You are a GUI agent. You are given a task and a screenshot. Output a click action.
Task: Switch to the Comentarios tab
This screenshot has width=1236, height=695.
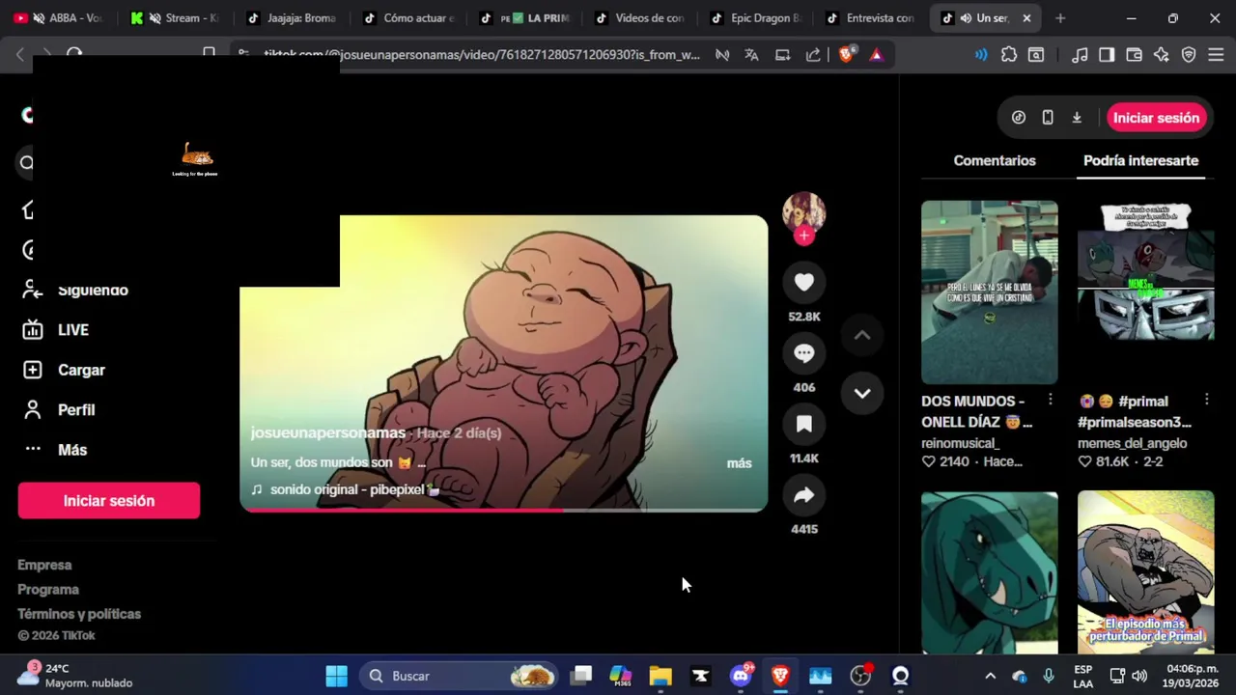pos(995,160)
